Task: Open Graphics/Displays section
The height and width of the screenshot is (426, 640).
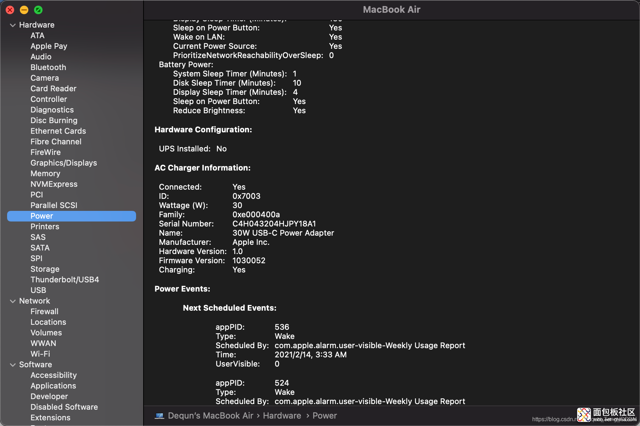Action: tap(64, 163)
